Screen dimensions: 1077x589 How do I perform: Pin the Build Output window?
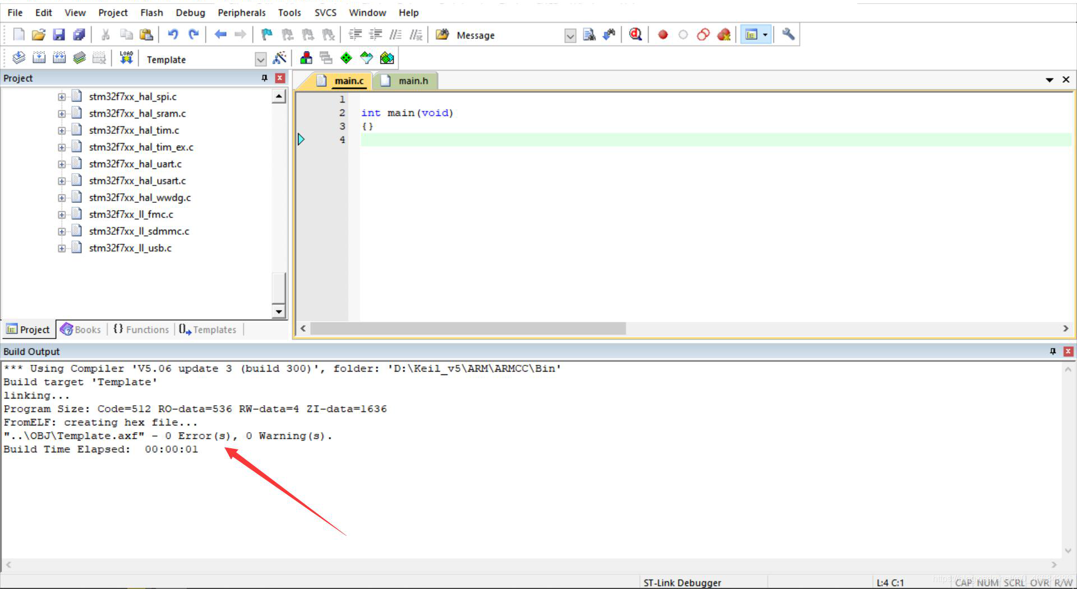coord(1053,351)
